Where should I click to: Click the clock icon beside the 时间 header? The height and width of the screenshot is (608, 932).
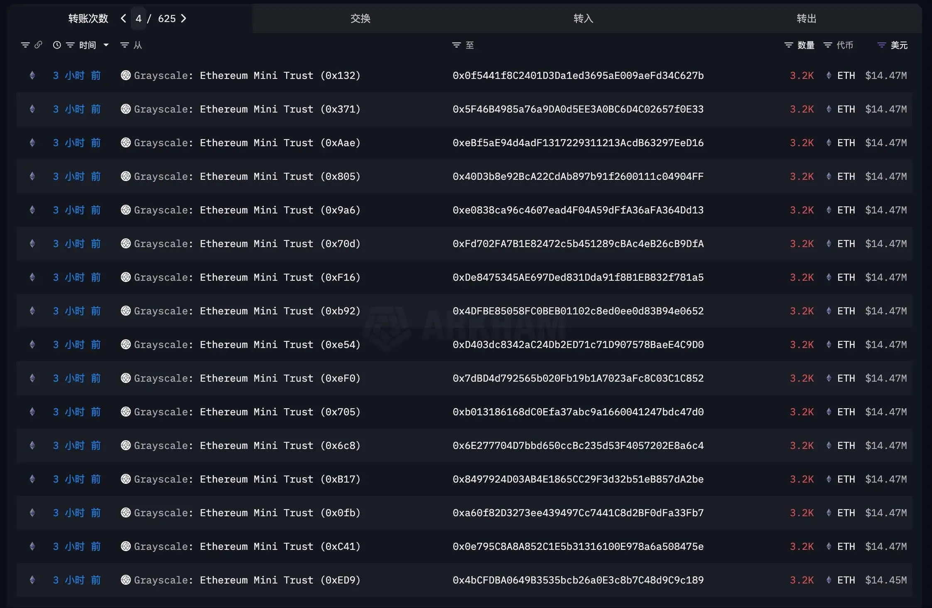(57, 45)
